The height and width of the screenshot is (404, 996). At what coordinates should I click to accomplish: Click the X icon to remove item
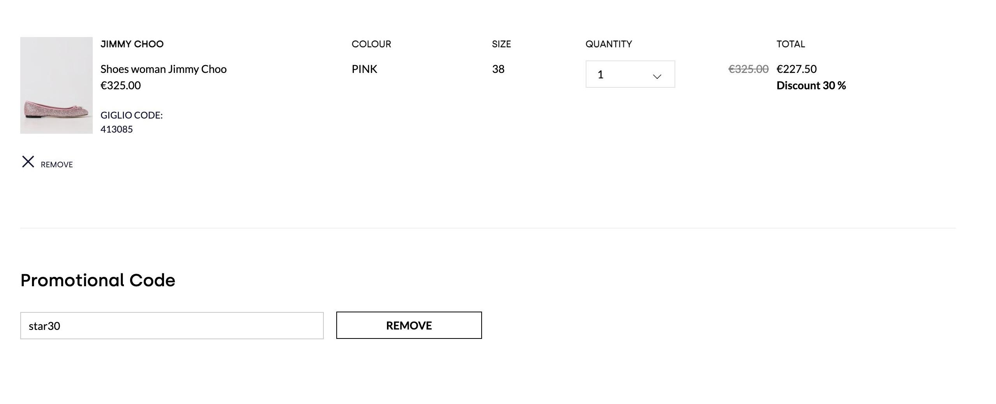[x=28, y=161]
